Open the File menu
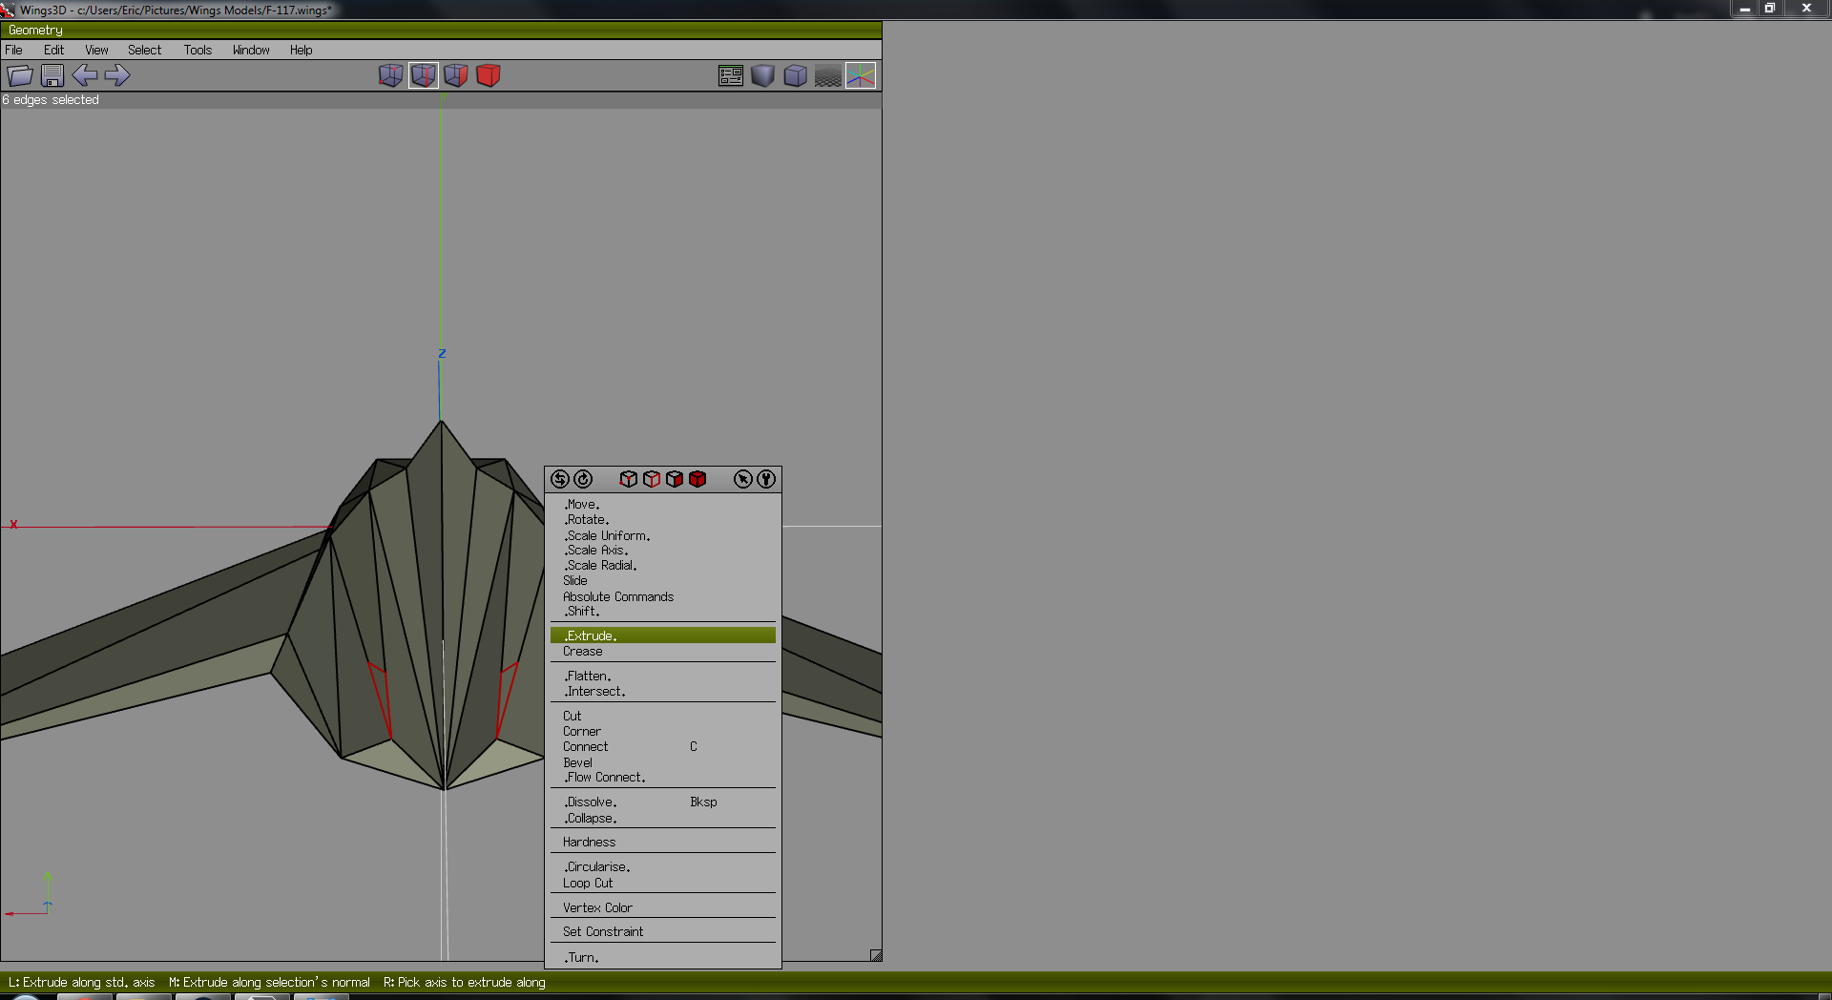 coord(14,50)
